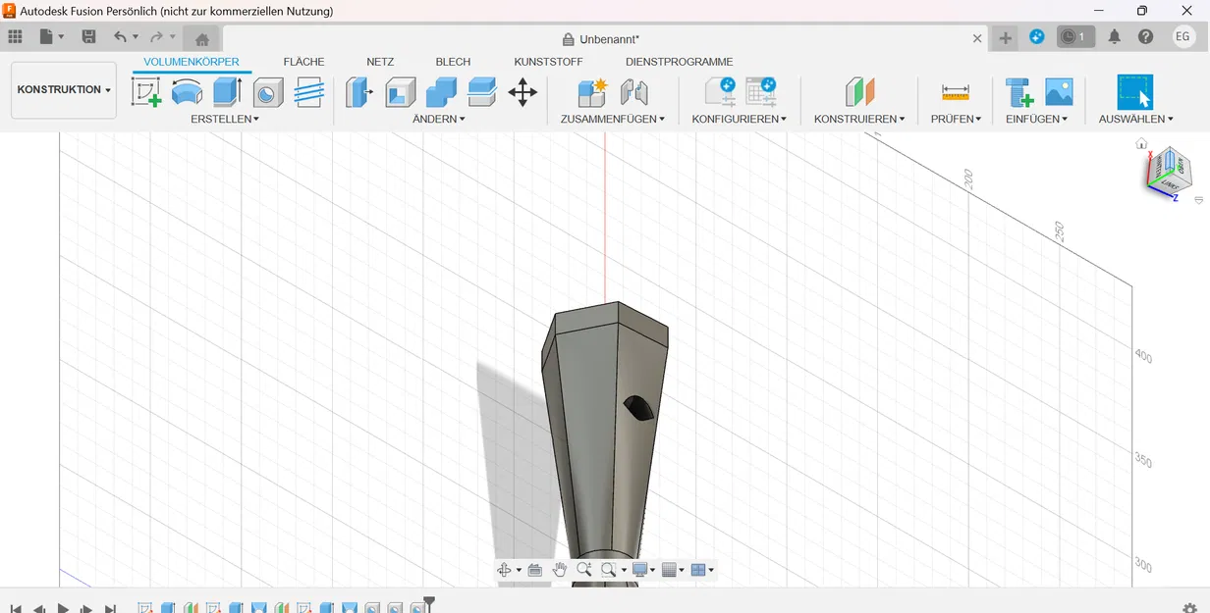Open a new design tab with plus button
The width and height of the screenshot is (1210, 613).
pyautogui.click(x=1005, y=38)
